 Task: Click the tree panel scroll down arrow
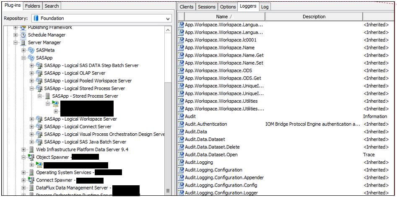coord(168,192)
